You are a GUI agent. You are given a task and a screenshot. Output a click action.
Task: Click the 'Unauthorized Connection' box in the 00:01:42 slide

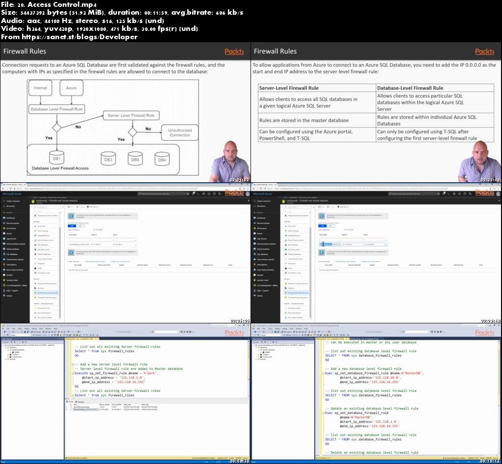click(x=179, y=132)
